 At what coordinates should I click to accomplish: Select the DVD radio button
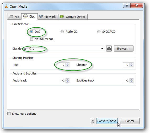[x=31, y=32]
